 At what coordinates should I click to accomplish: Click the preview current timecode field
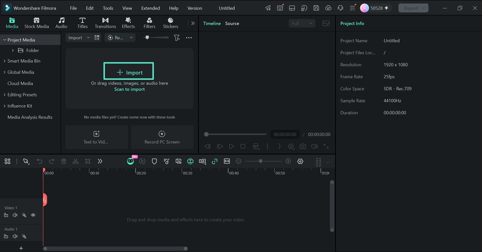285,134
